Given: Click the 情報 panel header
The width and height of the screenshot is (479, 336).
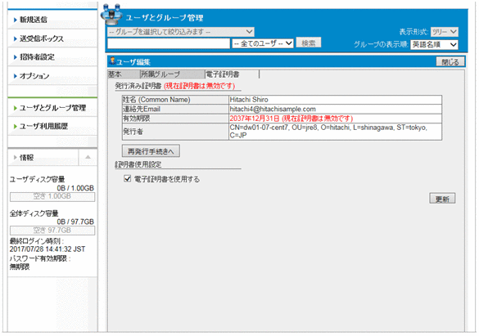Looking at the screenshot, I should tap(43, 158).
